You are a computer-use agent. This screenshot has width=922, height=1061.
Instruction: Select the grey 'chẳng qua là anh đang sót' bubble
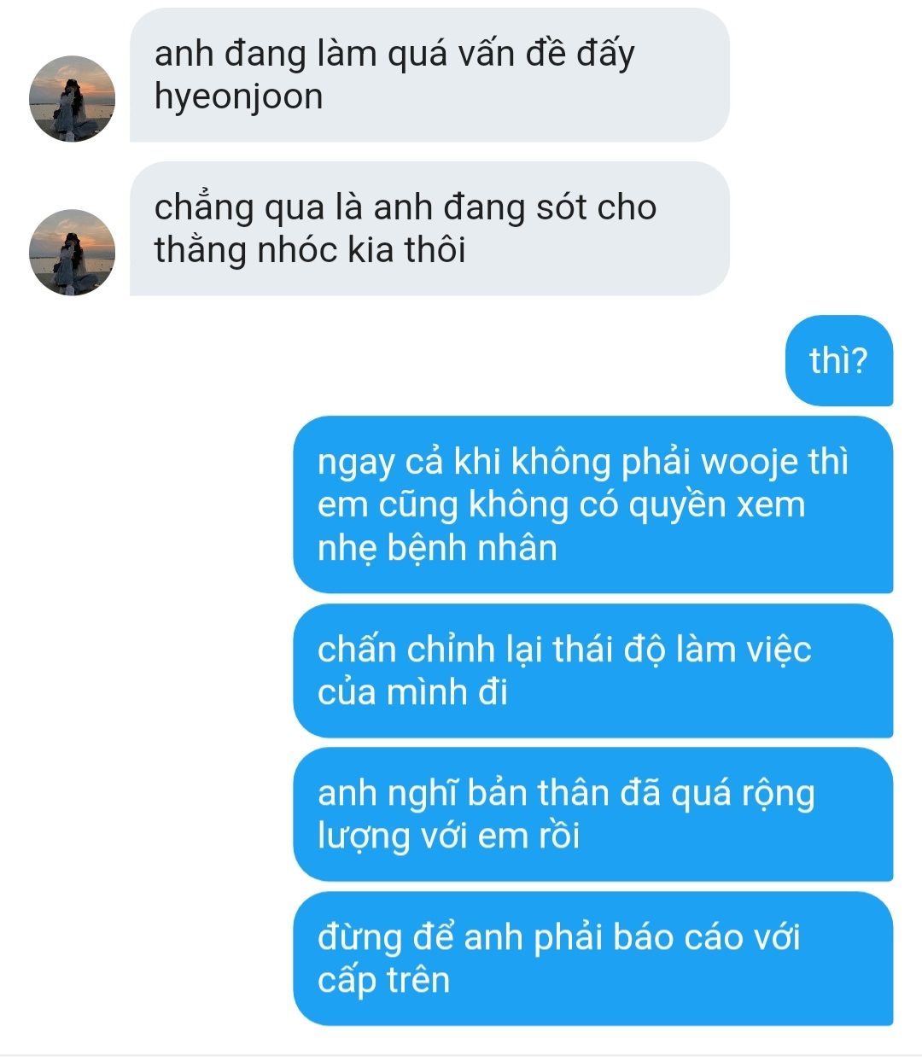(x=429, y=229)
